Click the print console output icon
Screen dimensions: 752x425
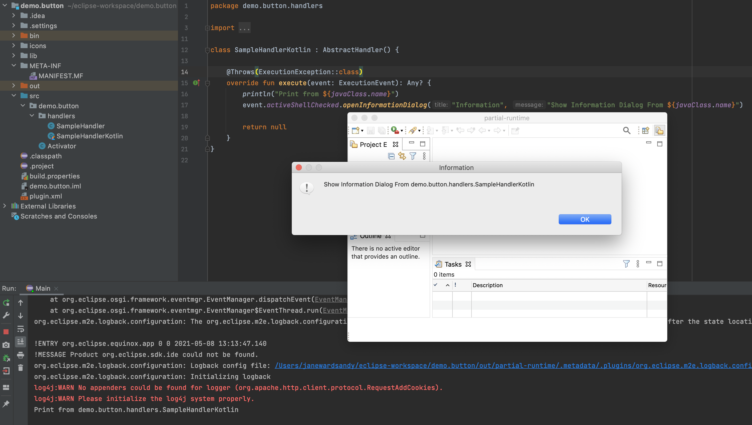21,355
